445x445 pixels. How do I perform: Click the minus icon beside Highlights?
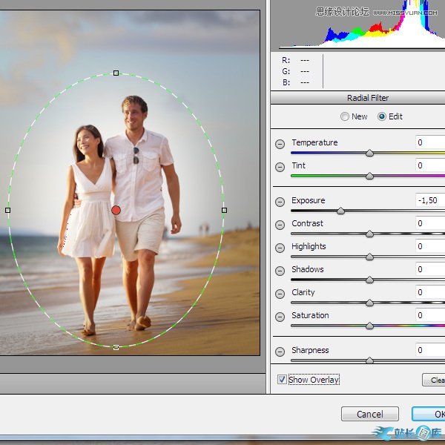[280, 248]
